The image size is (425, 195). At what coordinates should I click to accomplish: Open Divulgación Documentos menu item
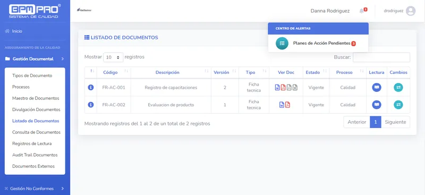(36, 109)
